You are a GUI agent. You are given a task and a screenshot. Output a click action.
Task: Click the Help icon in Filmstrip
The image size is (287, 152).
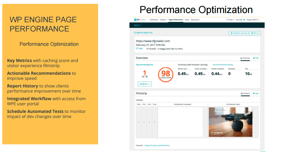pyautogui.click(x=253, y=93)
